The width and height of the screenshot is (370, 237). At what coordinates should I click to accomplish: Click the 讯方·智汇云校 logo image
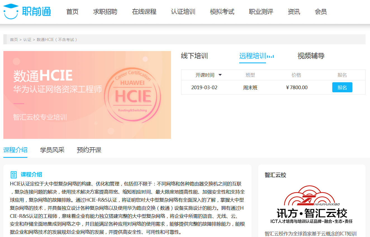pos(312,205)
